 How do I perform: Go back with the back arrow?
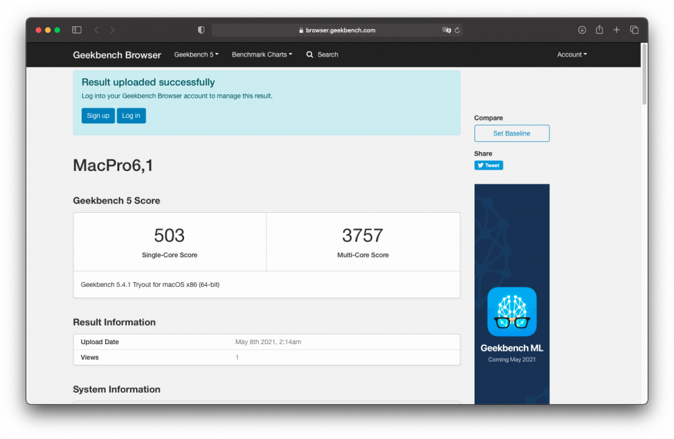(x=96, y=30)
